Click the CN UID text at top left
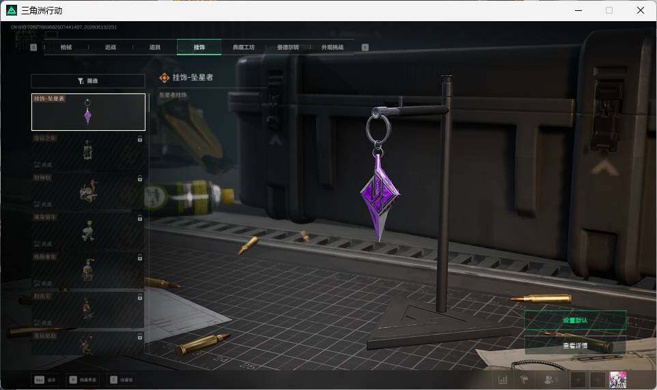This screenshot has width=657, height=390. coord(64,27)
